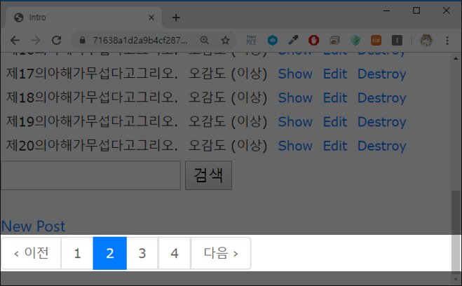Click the rainbow window extension icon
The height and width of the screenshot is (286, 462).
click(x=334, y=41)
